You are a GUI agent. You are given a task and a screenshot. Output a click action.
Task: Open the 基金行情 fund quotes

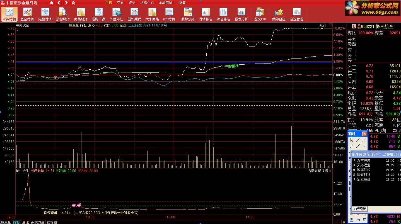[27, 14]
